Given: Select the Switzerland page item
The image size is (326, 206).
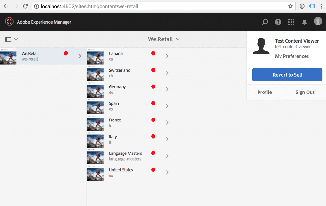Looking at the screenshot, I should click(130, 73).
